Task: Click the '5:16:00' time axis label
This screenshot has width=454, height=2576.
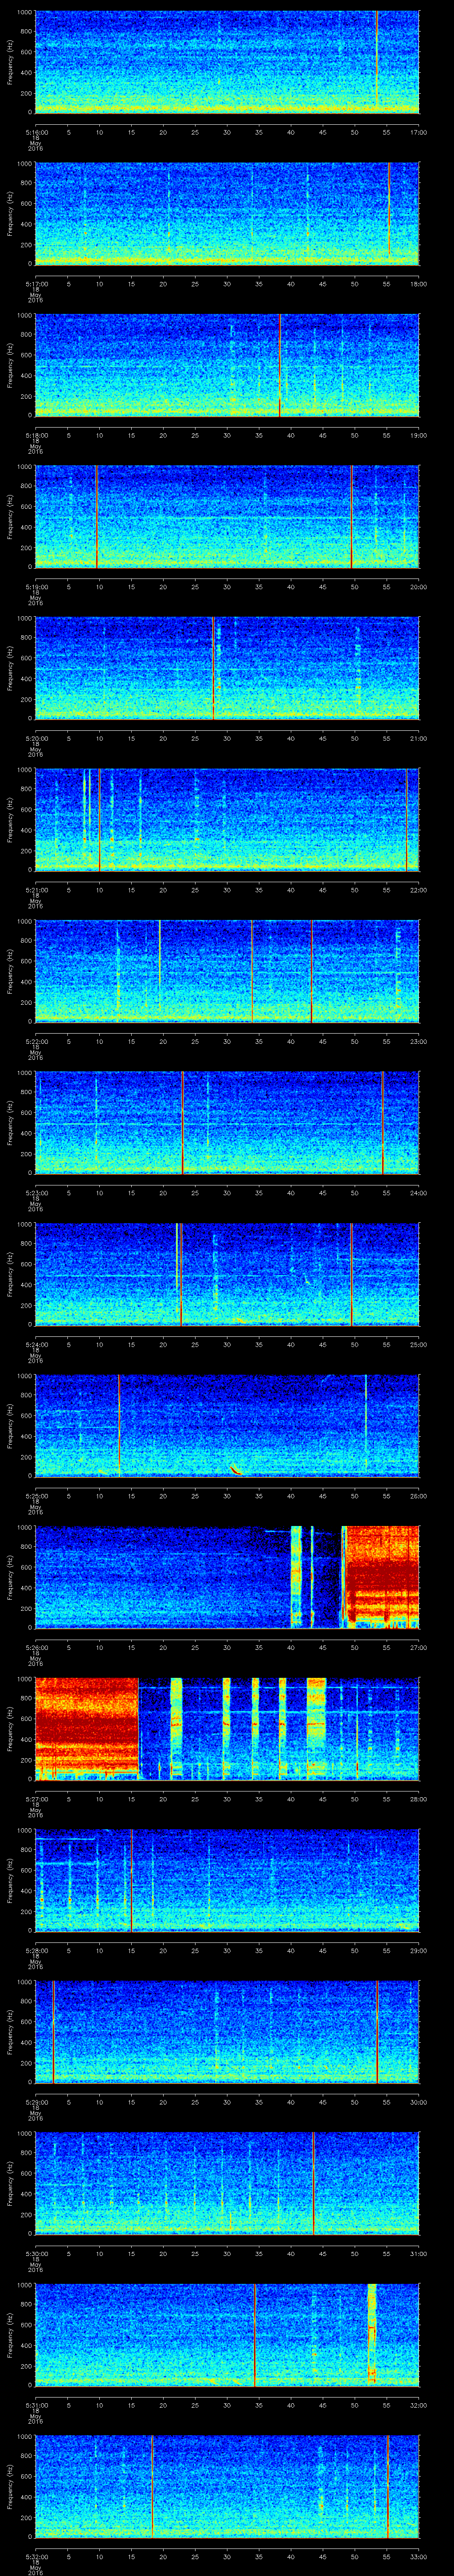Action: (x=36, y=131)
